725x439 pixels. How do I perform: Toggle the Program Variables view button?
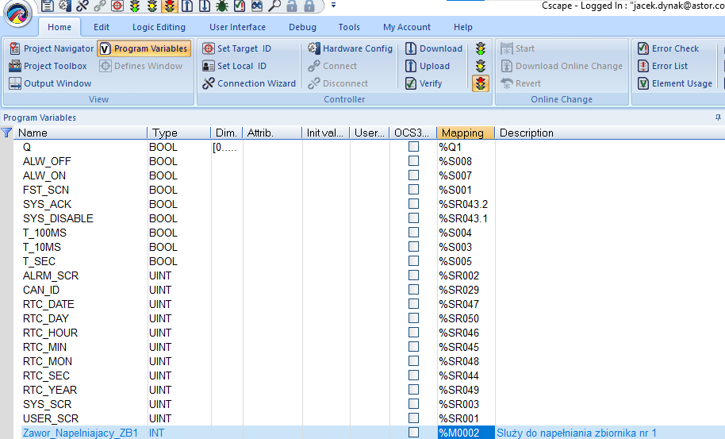(x=144, y=48)
